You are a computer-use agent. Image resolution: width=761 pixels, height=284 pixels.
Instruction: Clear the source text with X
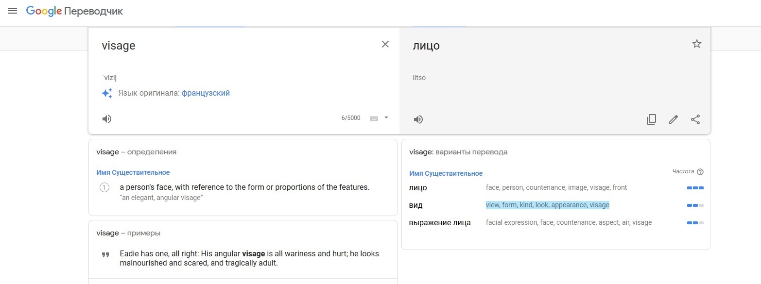pos(385,44)
